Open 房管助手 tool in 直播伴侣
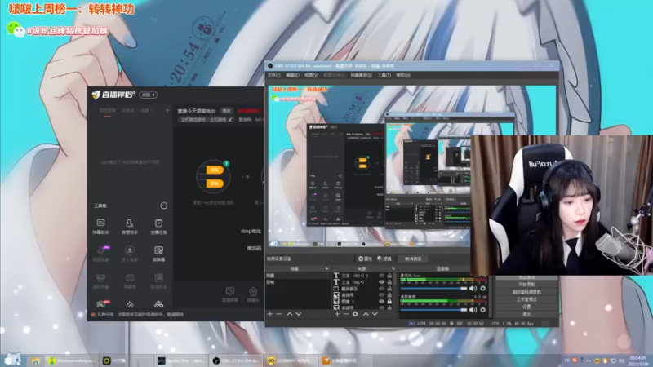The width and height of the screenshot is (653, 367). [x=130, y=227]
